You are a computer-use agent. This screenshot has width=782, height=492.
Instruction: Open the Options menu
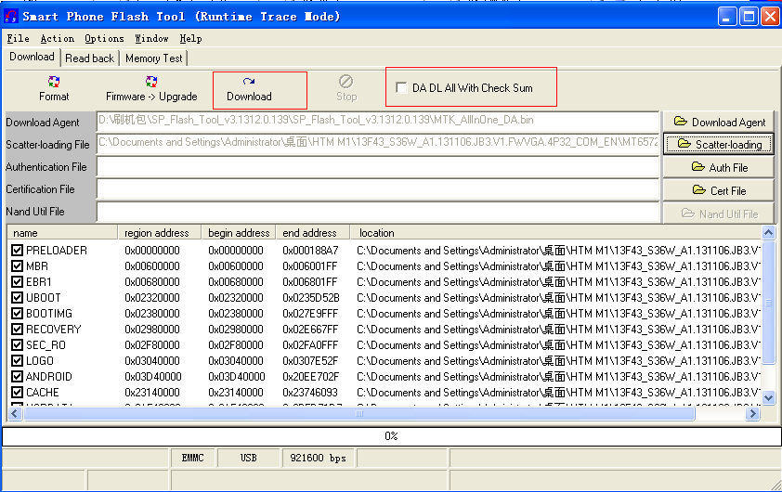(x=104, y=38)
